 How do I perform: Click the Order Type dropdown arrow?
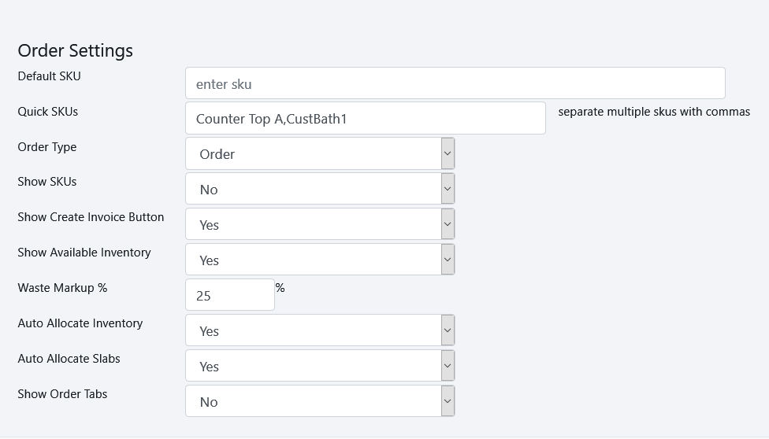(x=448, y=154)
